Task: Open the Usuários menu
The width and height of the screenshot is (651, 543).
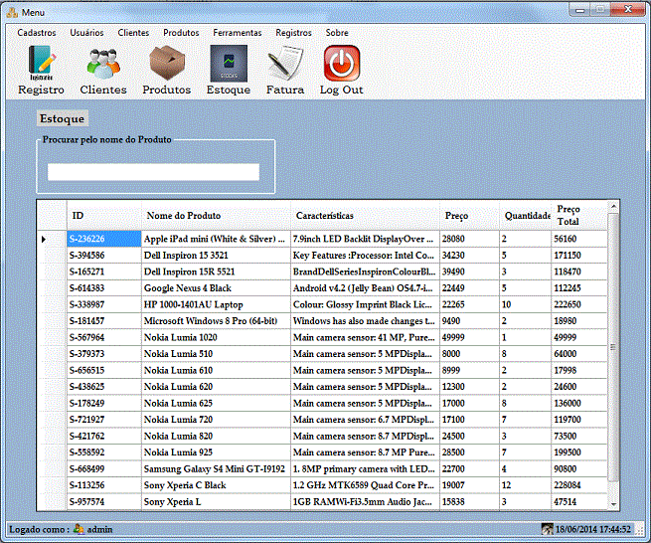Action: click(x=86, y=33)
